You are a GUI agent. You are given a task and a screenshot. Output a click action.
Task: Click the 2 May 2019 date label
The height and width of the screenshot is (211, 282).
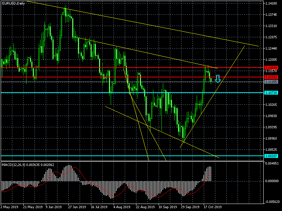coord(10,207)
